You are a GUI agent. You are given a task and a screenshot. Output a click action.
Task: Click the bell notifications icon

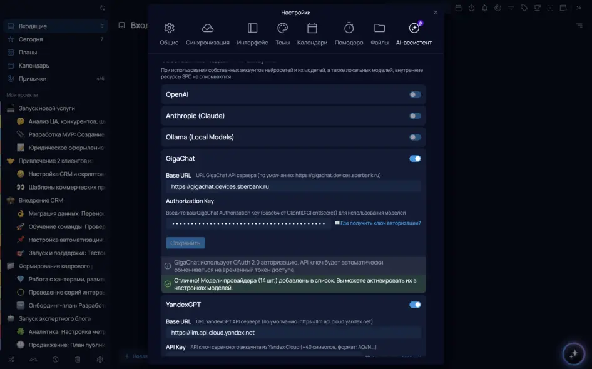[x=484, y=8]
